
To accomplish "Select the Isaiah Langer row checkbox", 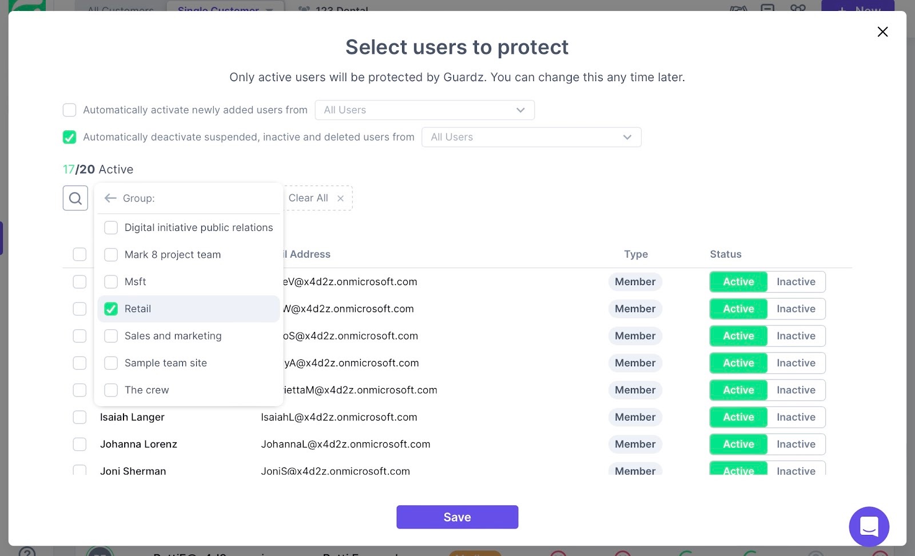I will 79,417.
